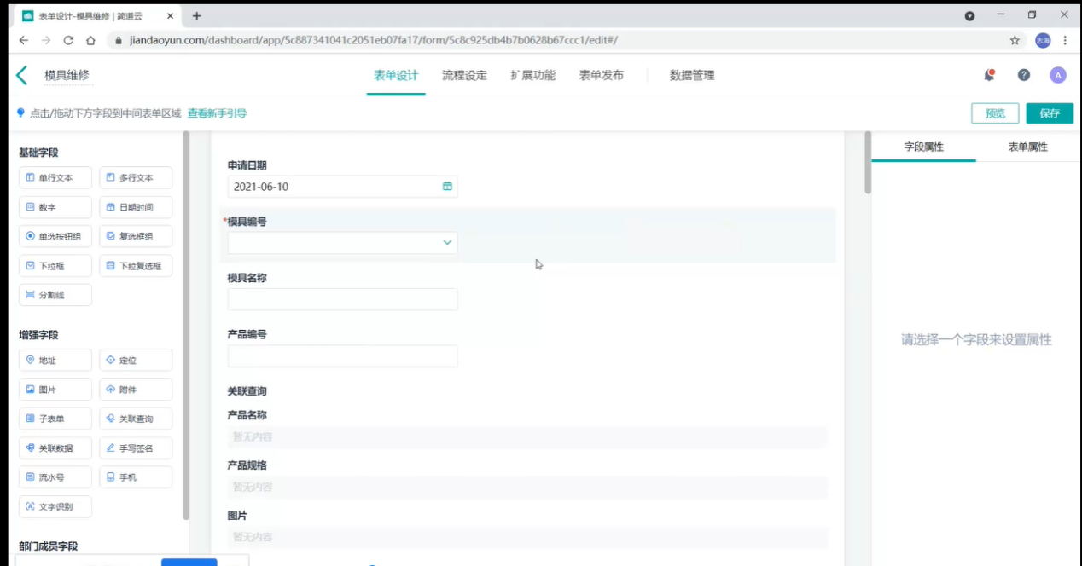Add a 复选框组 field
The image size is (1082, 566).
pyautogui.click(x=135, y=236)
